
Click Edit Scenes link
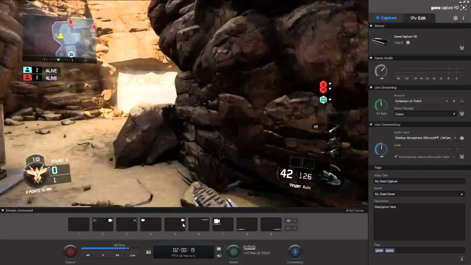coord(355,211)
